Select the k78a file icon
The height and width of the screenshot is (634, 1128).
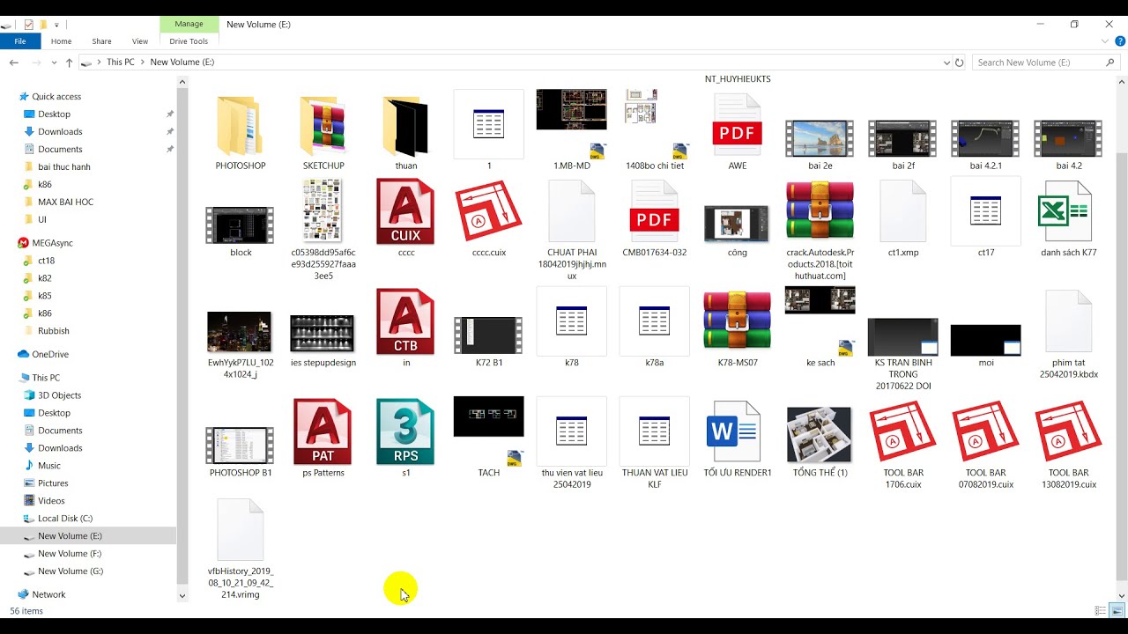click(x=655, y=321)
